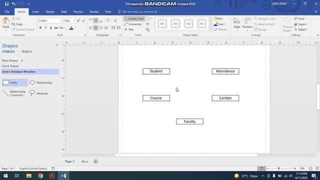Image resolution: width=320 pixels, height=180 pixels.
Task: Switch to SEARCH in Shapes pane
Action: pyautogui.click(x=26, y=51)
